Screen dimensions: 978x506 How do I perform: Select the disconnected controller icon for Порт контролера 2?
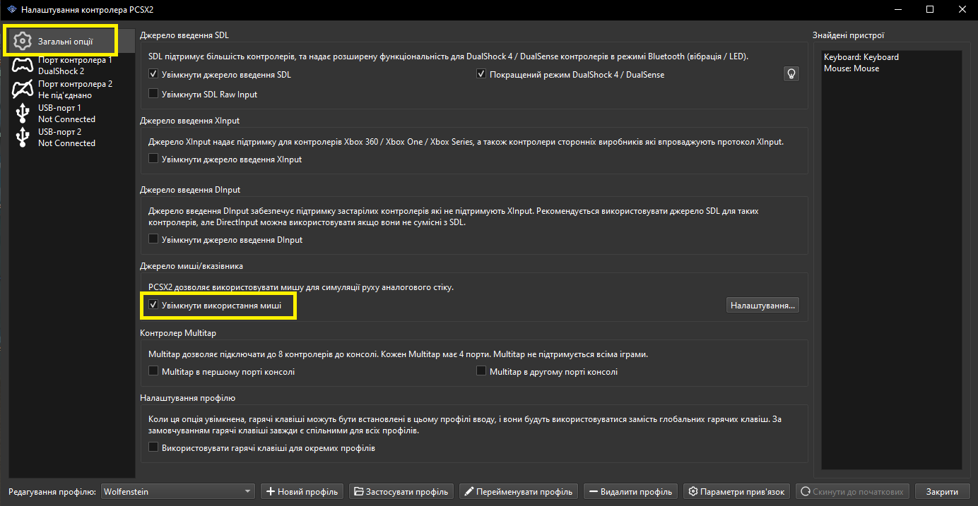coord(23,90)
